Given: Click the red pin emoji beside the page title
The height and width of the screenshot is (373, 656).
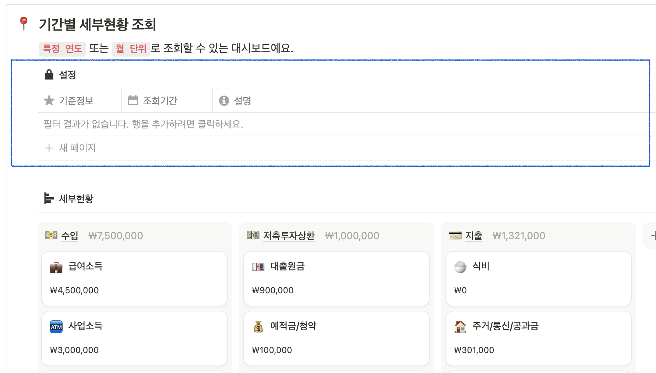Looking at the screenshot, I should [24, 23].
